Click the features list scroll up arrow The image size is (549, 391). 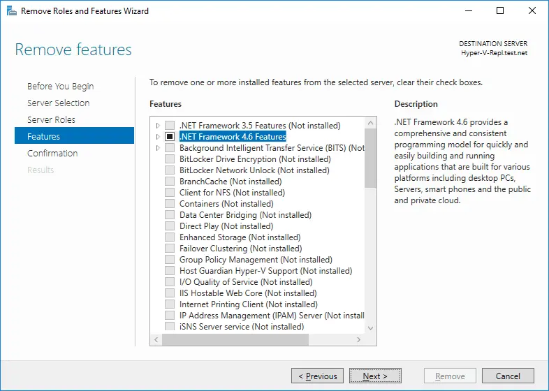370,123
